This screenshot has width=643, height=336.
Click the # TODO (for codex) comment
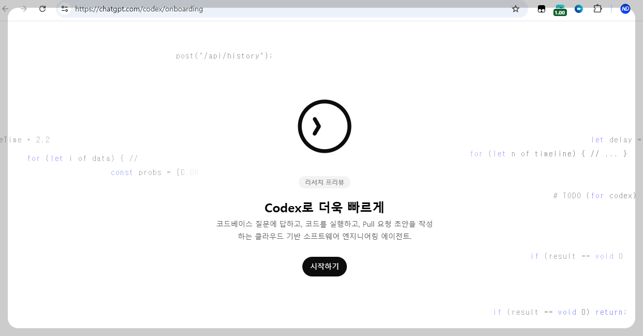pos(595,196)
